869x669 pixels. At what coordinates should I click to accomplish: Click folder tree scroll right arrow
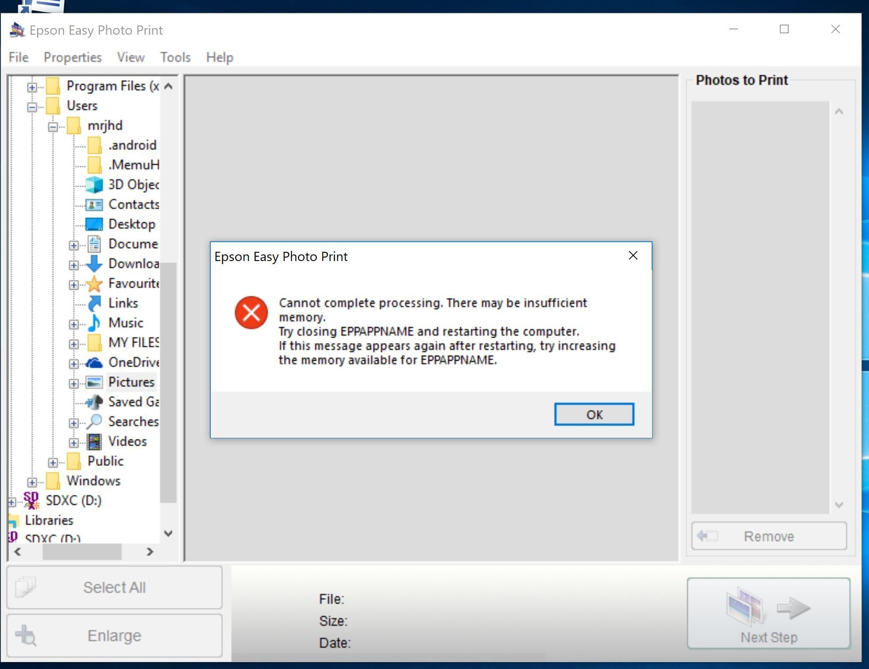tap(150, 551)
